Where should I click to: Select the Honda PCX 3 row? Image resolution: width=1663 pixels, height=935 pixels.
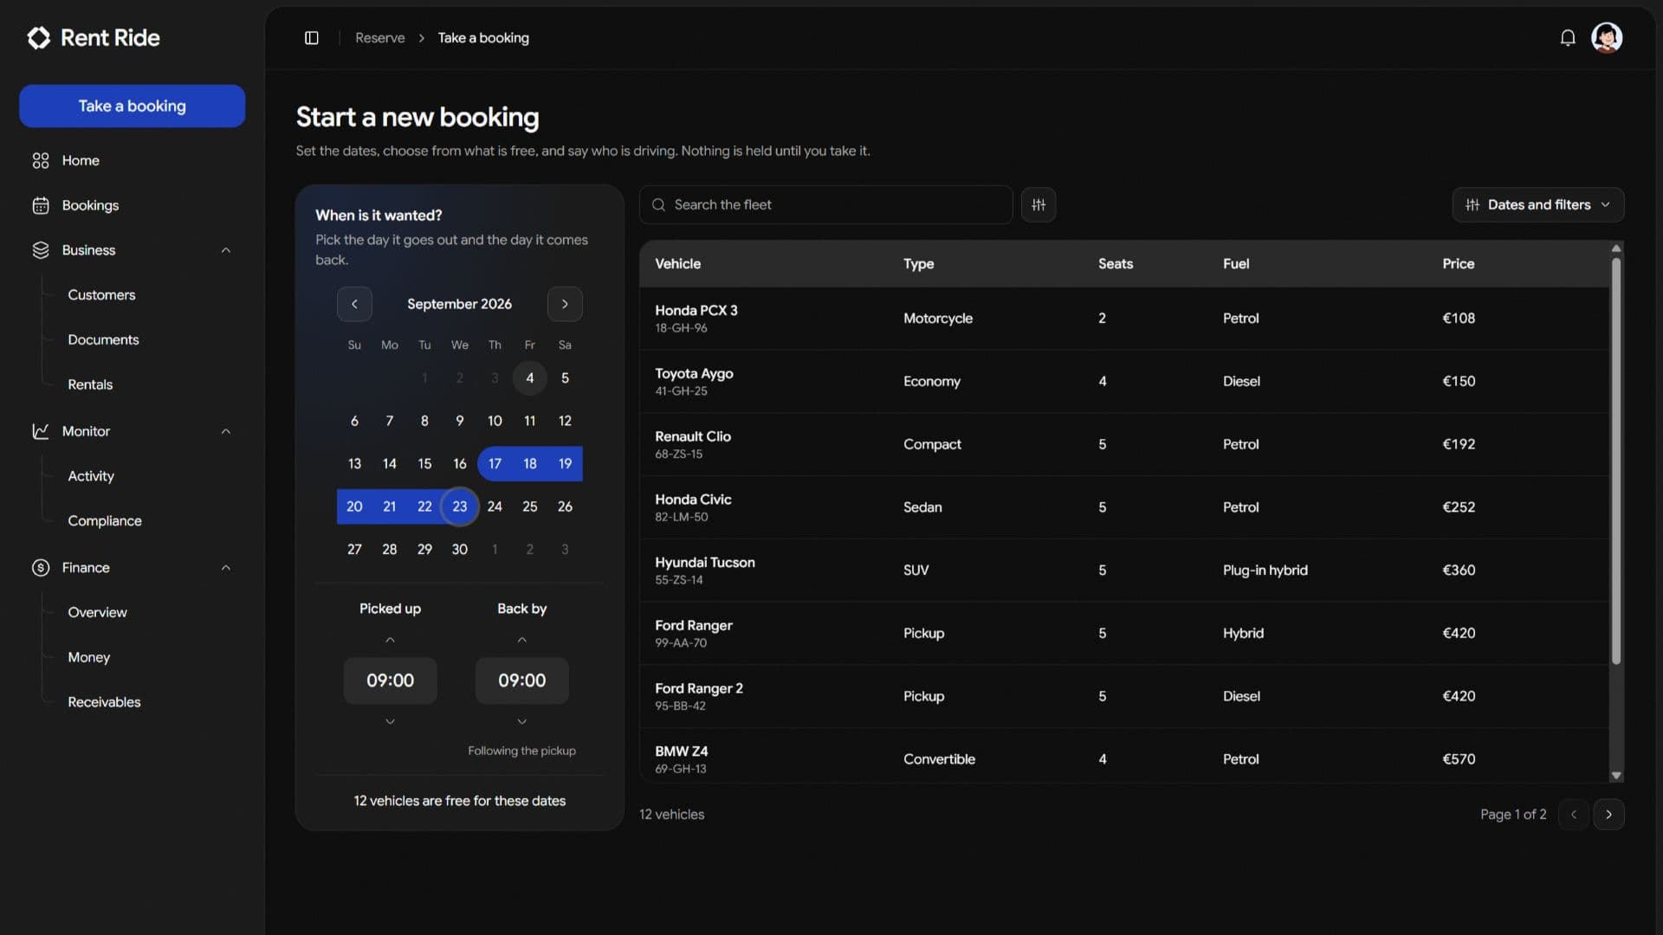coord(1123,319)
